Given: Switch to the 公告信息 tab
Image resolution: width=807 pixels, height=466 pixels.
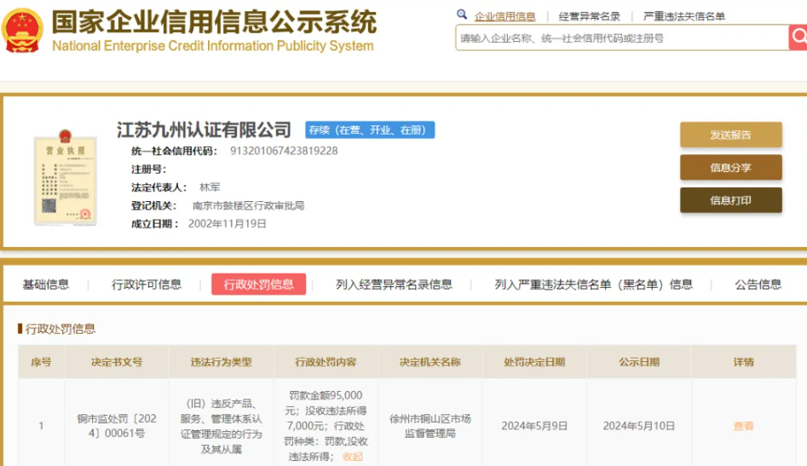Looking at the screenshot, I should (758, 285).
